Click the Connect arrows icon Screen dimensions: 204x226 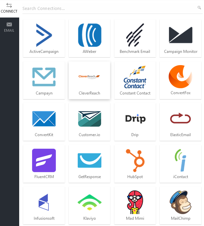(x=9, y=6)
